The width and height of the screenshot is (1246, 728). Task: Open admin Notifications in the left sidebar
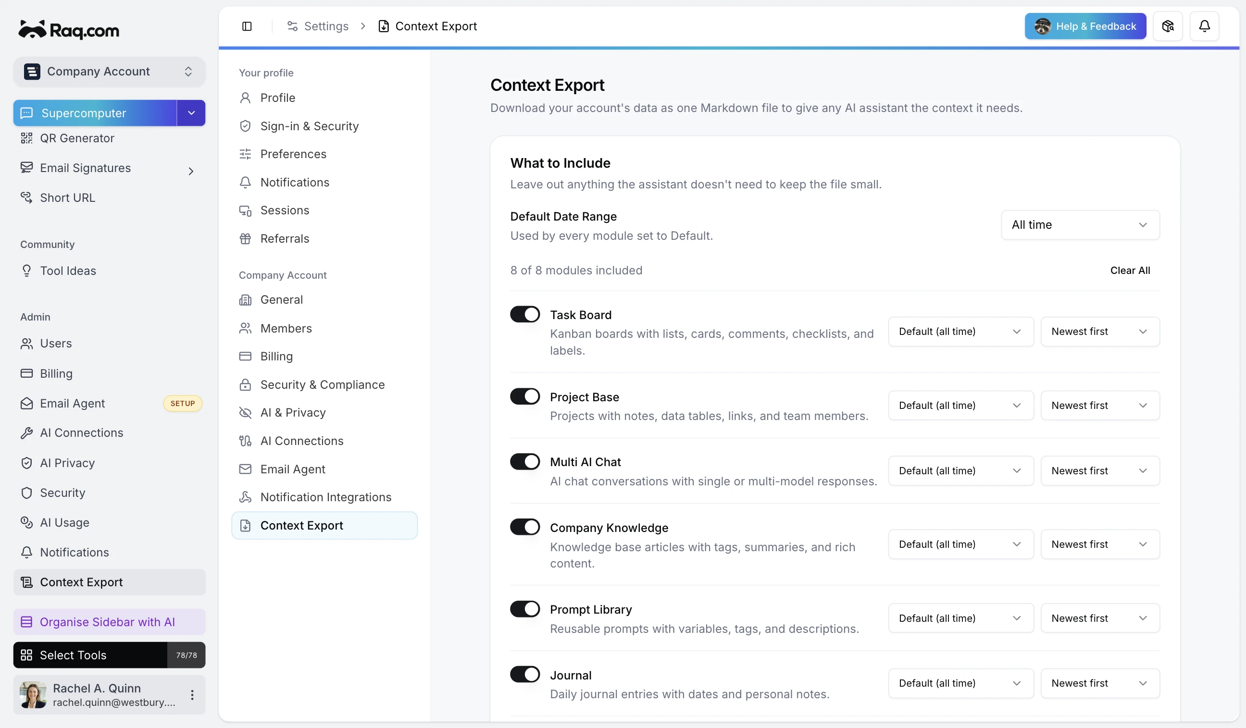[x=109, y=552]
